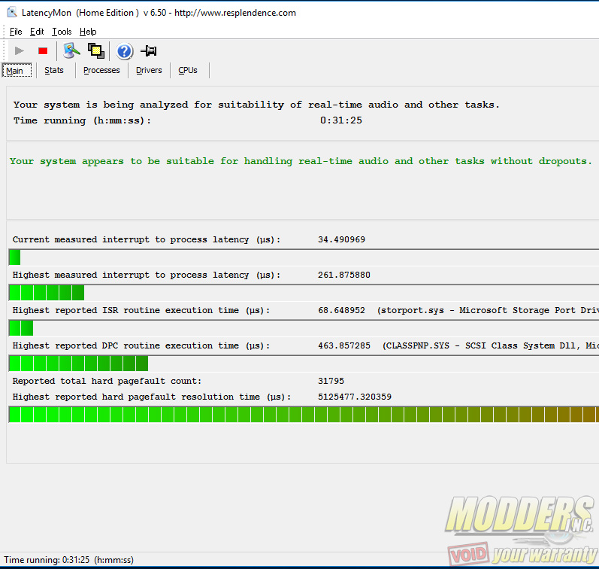This screenshot has height=569, width=599.
Task: Toggle the pin always-on-top icon
Action: tap(149, 50)
